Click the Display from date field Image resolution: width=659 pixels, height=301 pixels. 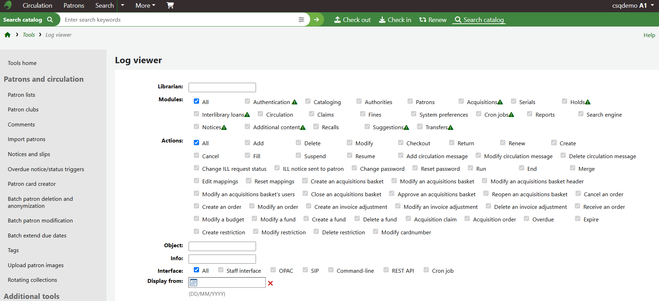(x=227, y=282)
